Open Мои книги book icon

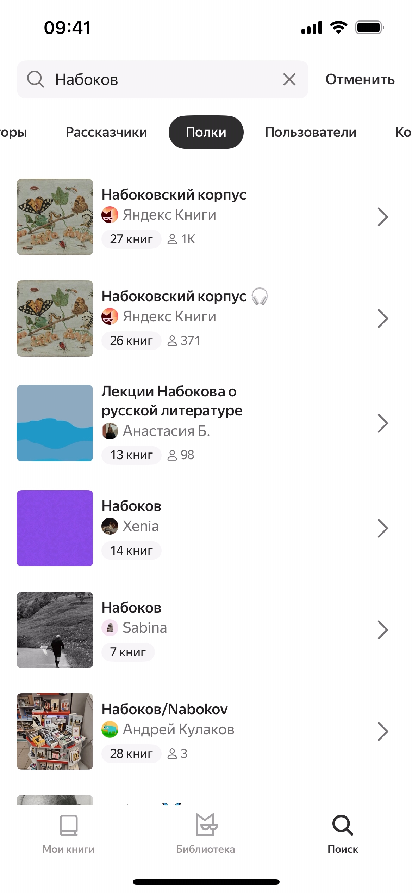coord(68,825)
